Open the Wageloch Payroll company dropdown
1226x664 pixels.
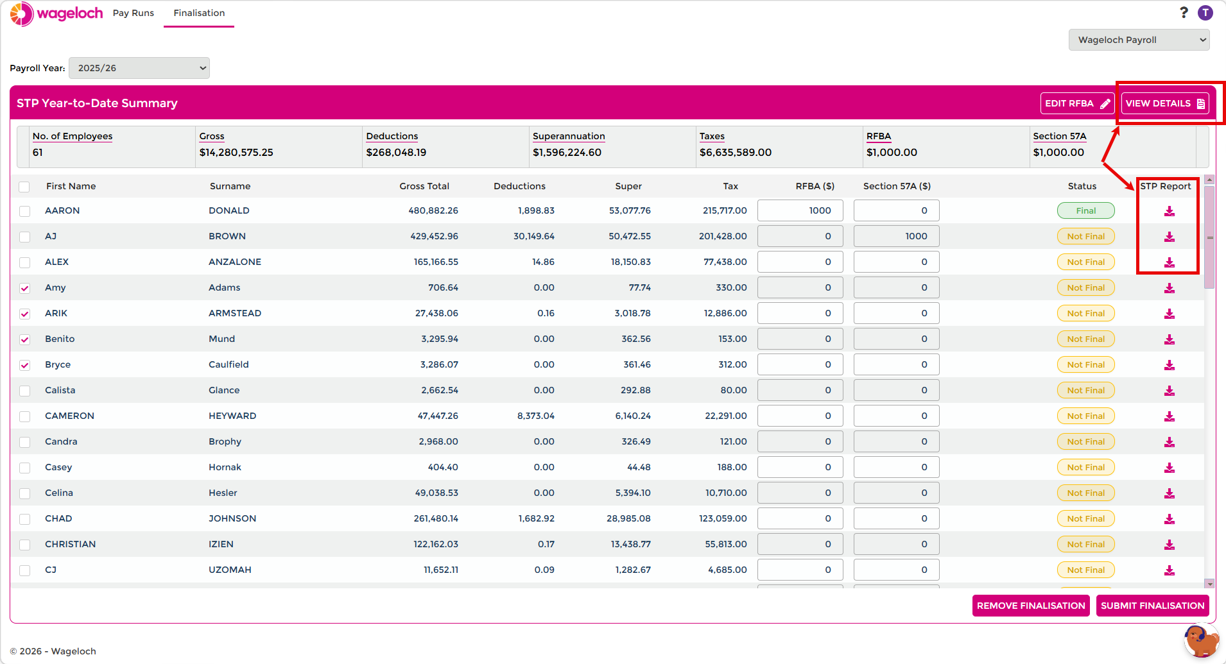pos(1139,40)
